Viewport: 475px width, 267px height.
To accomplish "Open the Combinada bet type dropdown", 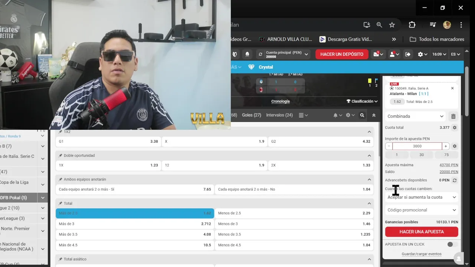I will 416,116.
